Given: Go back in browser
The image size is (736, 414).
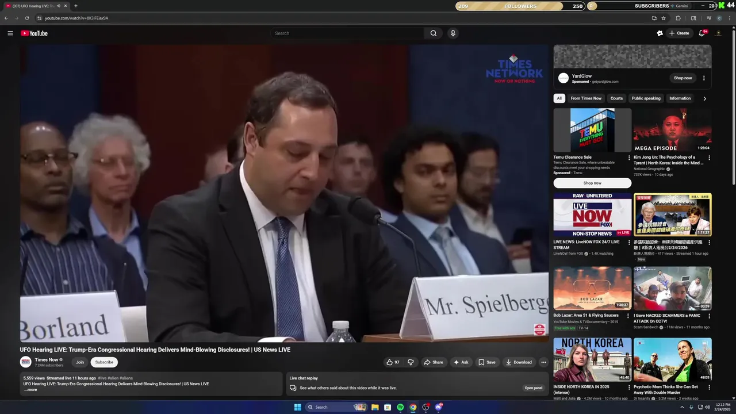Looking at the screenshot, I should tap(6, 18).
